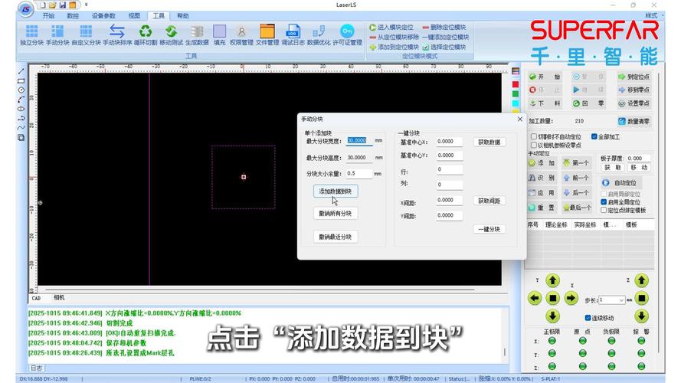Image resolution: width=681 pixels, height=383 pixels.
Task: Open the 数控 ribbon tab
Action: (73, 15)
